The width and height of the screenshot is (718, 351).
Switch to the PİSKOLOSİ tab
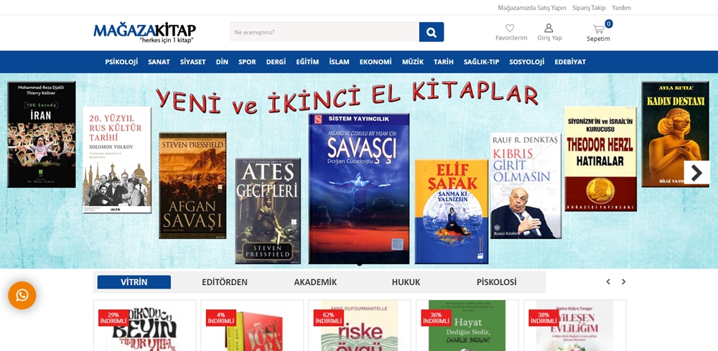pos(496,282)
